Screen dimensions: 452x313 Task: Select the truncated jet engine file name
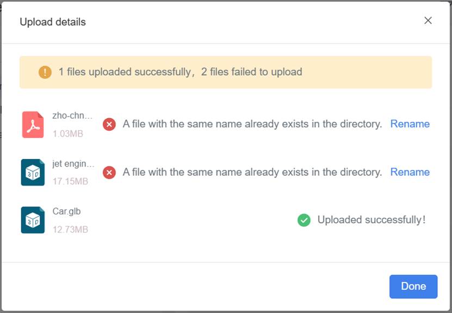coord(73,164)
